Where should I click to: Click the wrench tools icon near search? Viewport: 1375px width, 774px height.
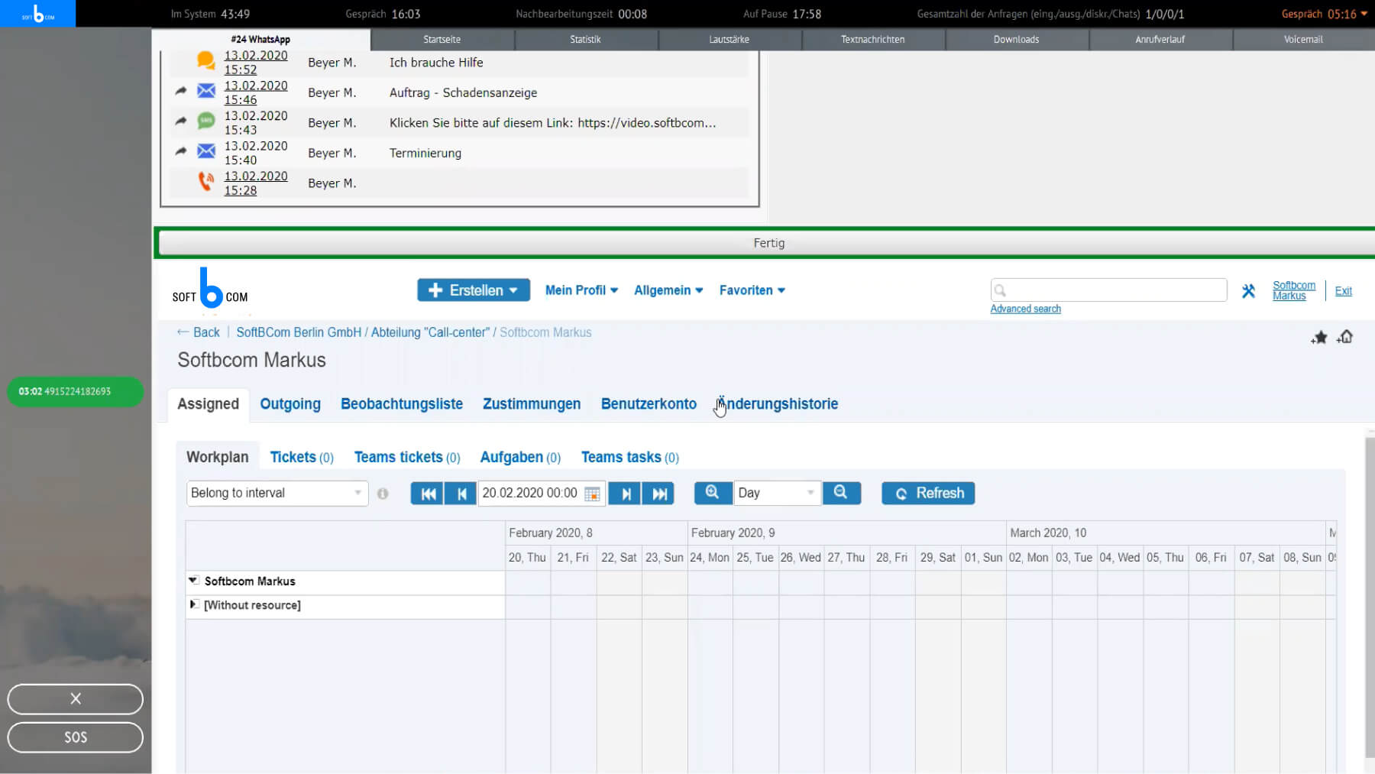coord(1248,290)
